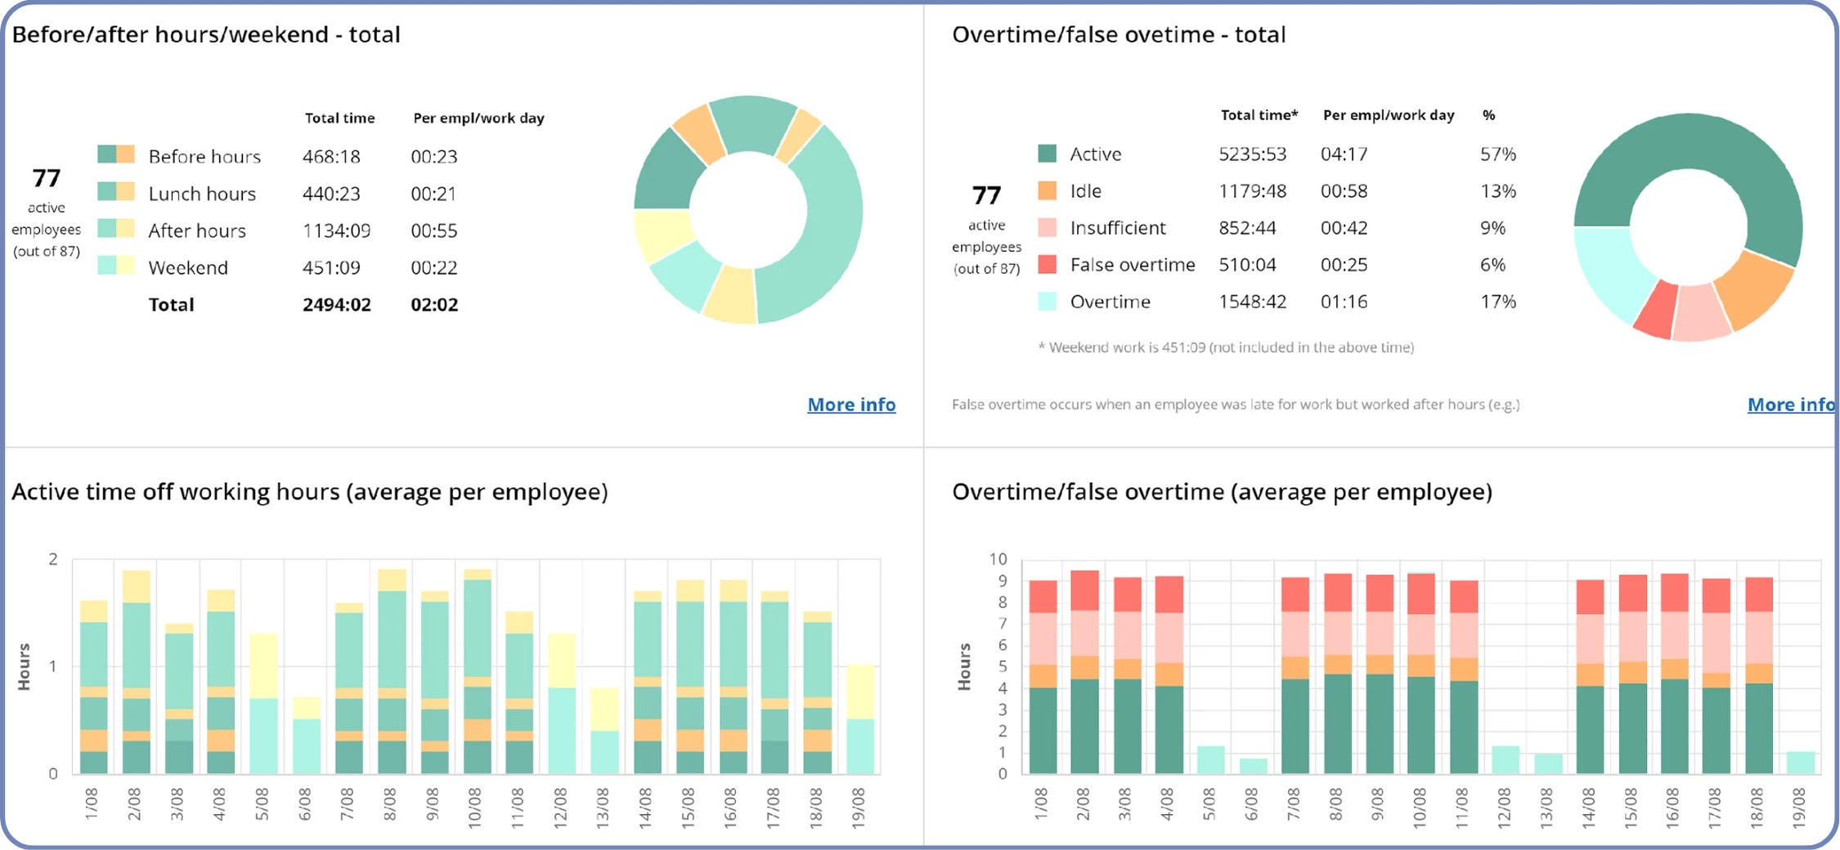Click the Idle total time 1179:48
Viewport: 1840px width, 850px height.
1252,190
